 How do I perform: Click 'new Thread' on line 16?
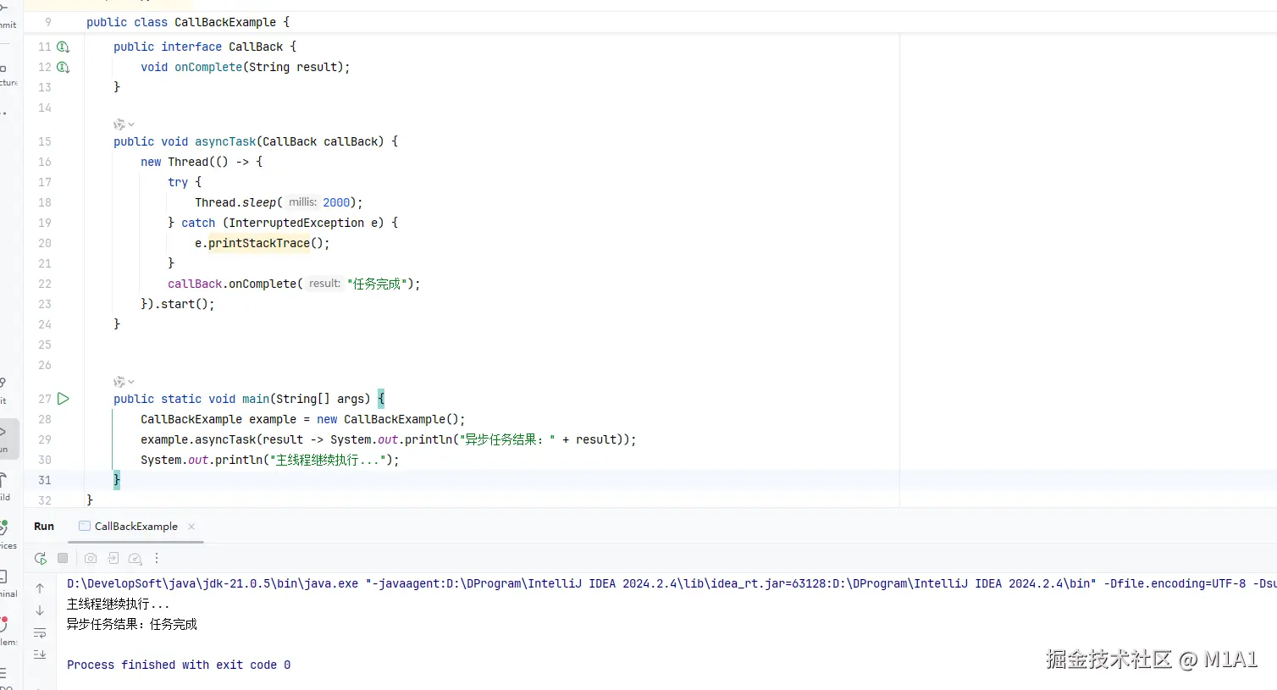(174, 162)
